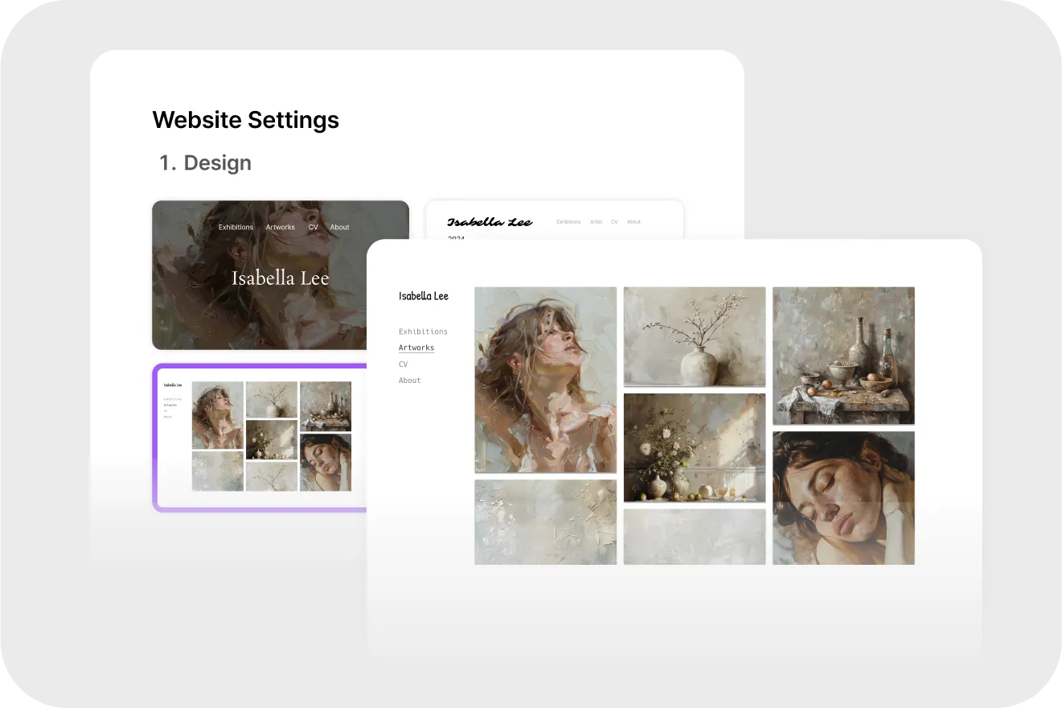Click the Artist link in the white template
Image resolution: width=1062 pixels, height=708 pixels.
[596, 222]
